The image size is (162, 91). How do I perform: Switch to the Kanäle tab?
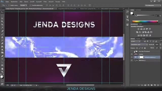pyautogui.click(x=138, y=39)
